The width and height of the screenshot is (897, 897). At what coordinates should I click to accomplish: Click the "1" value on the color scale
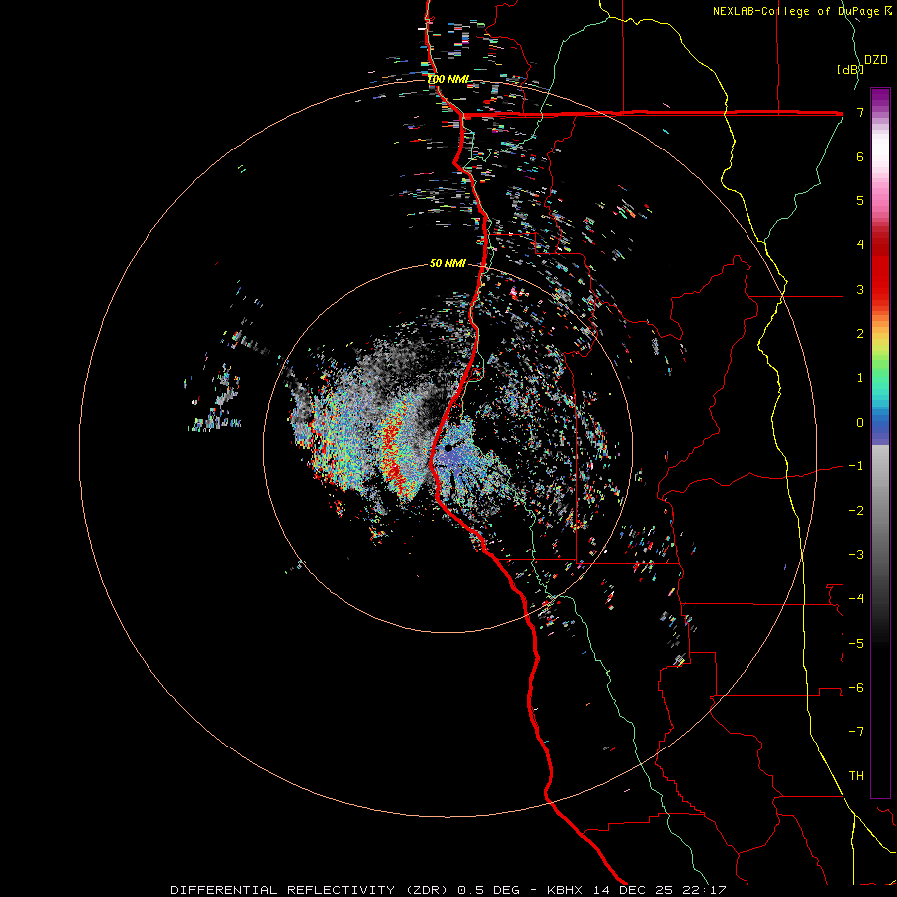coord(860,378)
